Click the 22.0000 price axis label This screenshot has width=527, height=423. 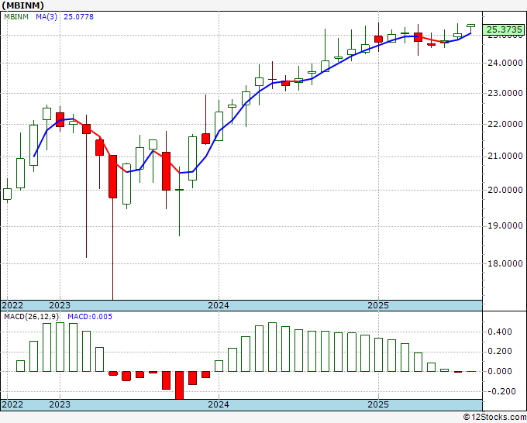pos(505,124)
